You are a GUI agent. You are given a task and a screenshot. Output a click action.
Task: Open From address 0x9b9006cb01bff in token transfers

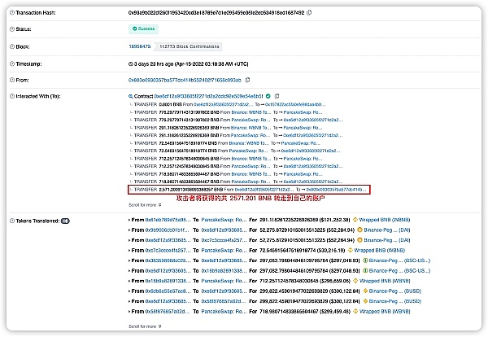click(168, 230)
